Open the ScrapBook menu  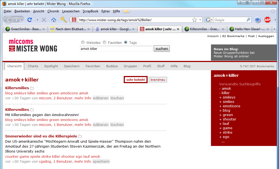click(x=90, y=11)
